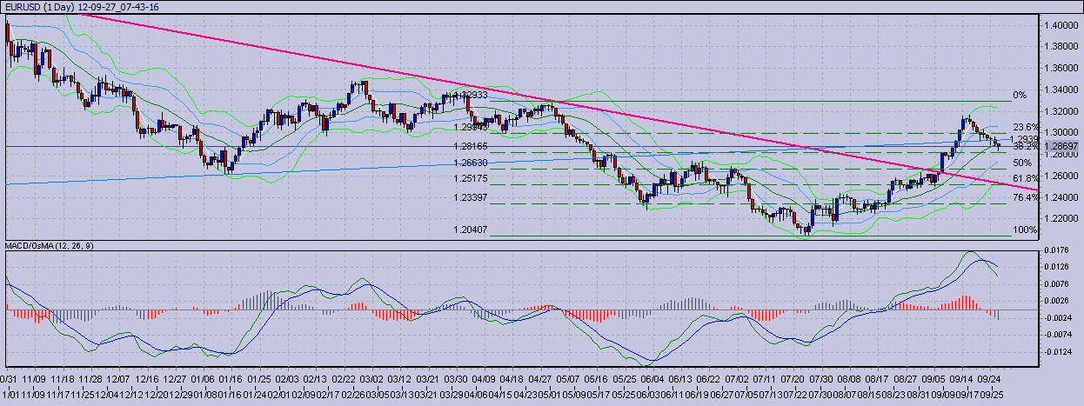Click 1.22000 on the price axis
The height and width of the screenshot is (406, 1084).
pos(1061,218)
